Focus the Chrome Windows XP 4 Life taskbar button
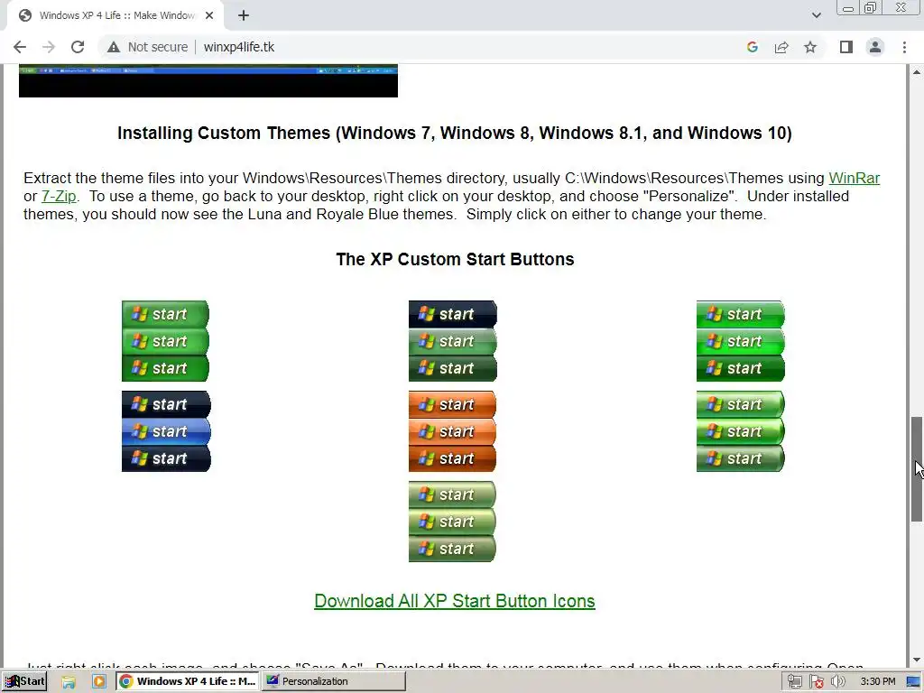Screen dimensions: 924x693 tap(188, 681)
